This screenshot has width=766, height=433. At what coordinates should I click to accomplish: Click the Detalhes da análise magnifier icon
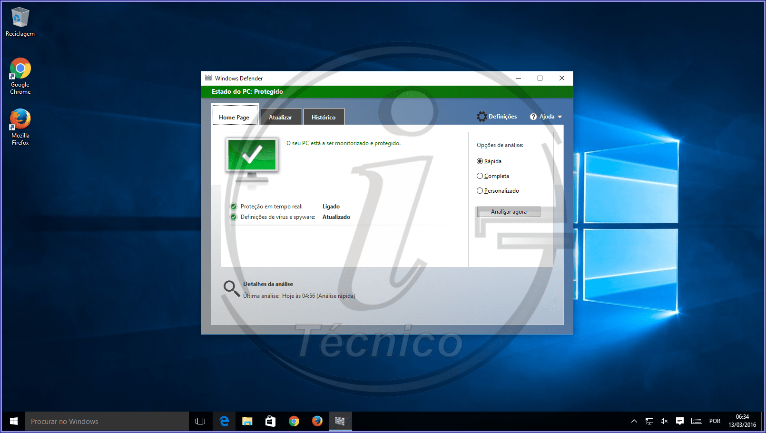click(232, 288)
